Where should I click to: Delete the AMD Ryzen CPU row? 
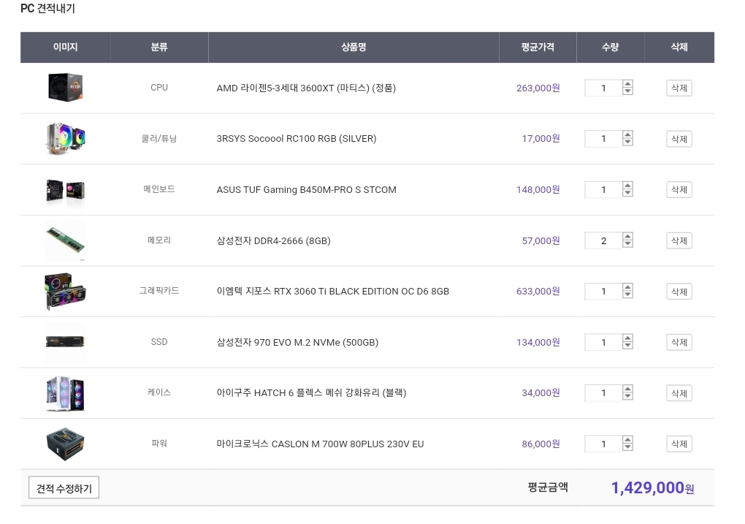(x=679, y=88)
